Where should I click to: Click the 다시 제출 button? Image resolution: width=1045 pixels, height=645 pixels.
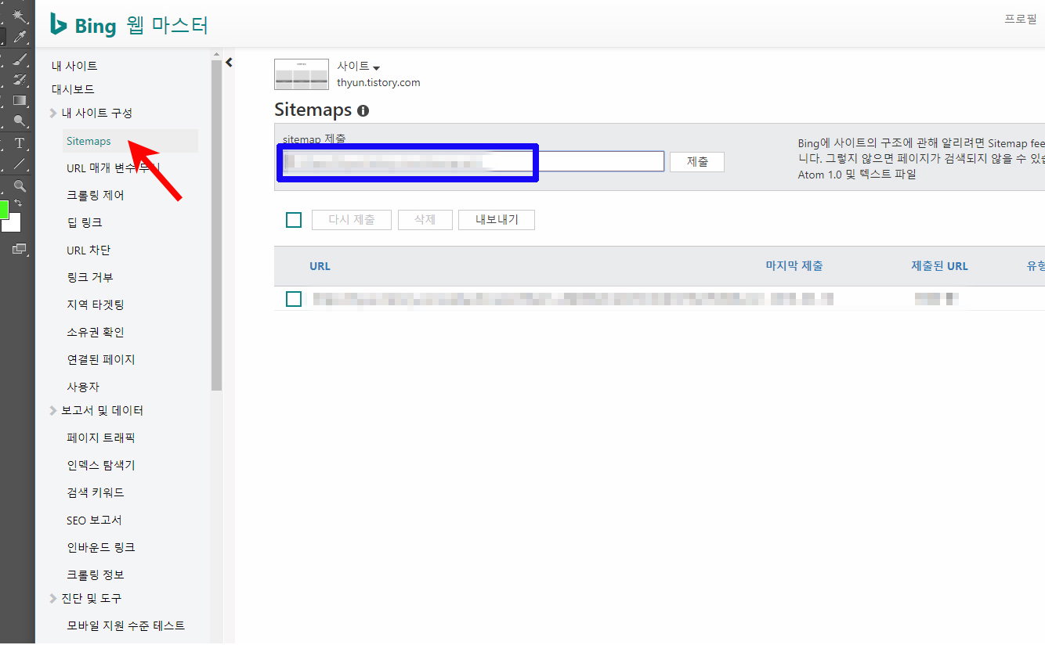(352, 220)
